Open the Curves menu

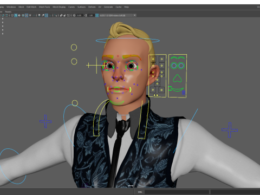click(71, 7)
